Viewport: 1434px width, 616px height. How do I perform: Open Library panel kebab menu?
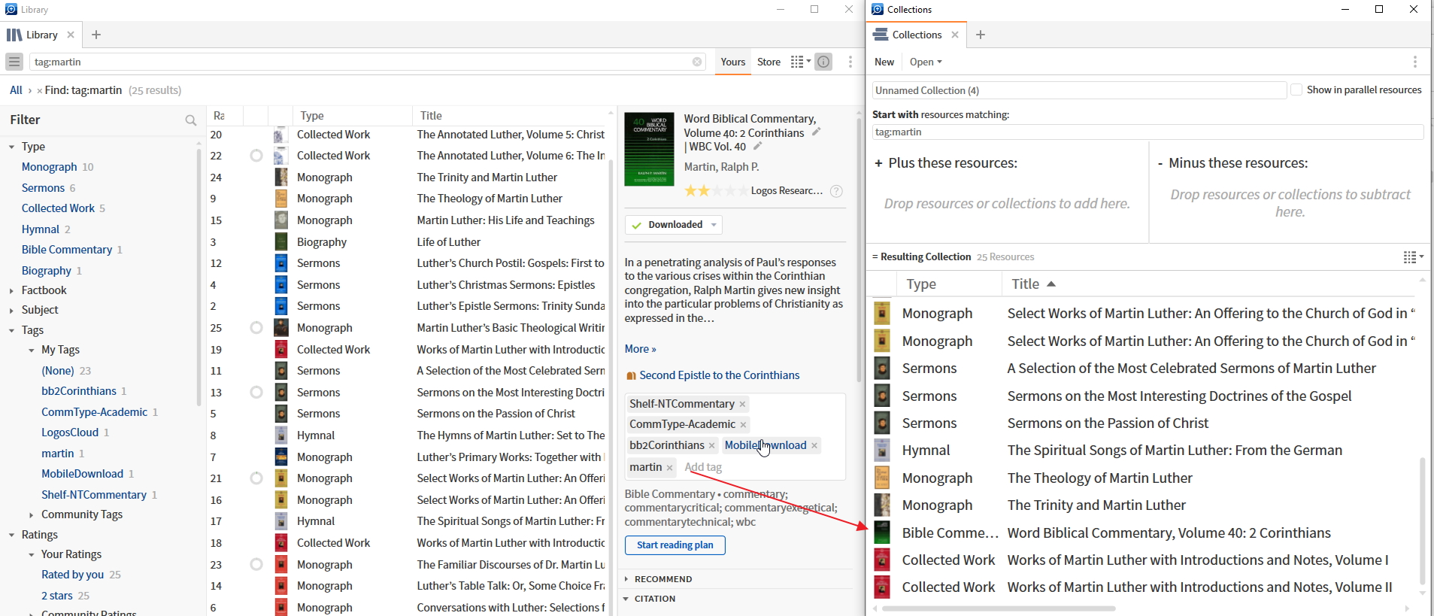click(850, 62)
